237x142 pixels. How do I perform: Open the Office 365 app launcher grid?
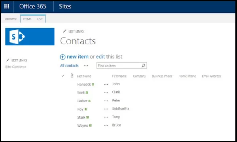pyautogui.click(x=7, y=6)
